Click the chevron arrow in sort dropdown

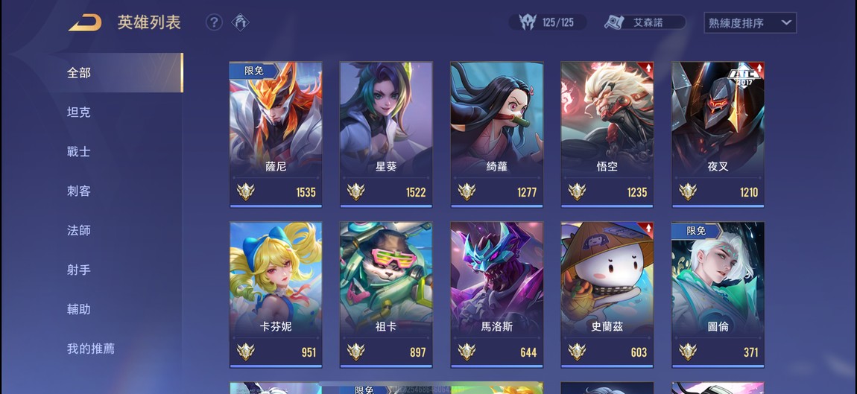786,22
